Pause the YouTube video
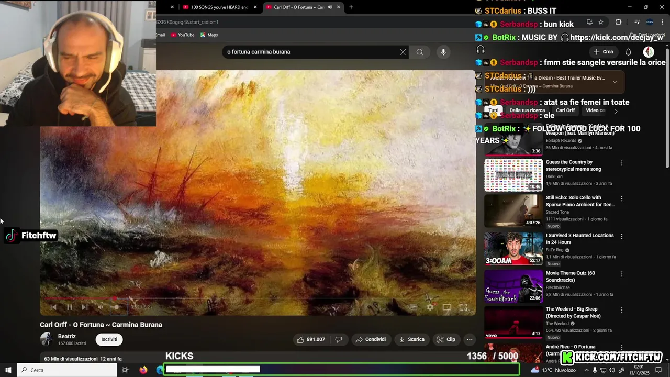The height and width of the screenshot is (377, 670). pos(69,307)
